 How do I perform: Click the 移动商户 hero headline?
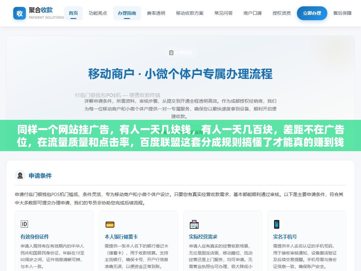[x=180, y=74]
